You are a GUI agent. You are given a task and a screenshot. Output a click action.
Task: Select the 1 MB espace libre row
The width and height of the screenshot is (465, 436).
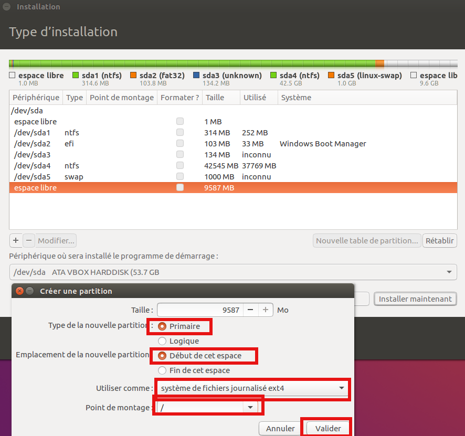233,122
